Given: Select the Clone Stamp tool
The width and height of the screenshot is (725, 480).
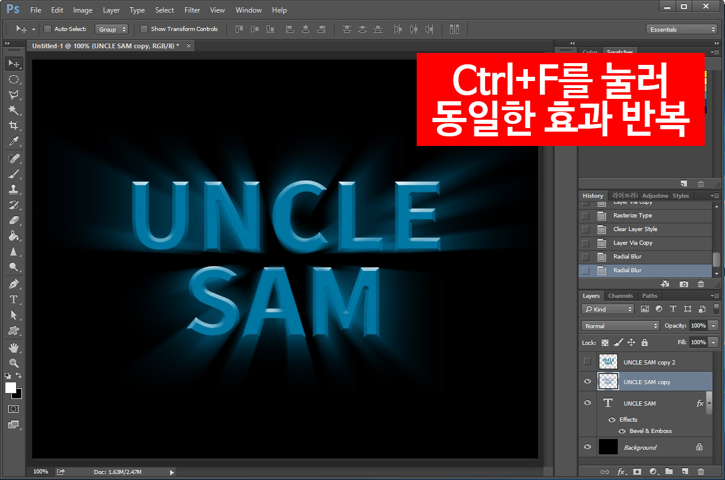Looking at the screenshot, I should [14, 189].
